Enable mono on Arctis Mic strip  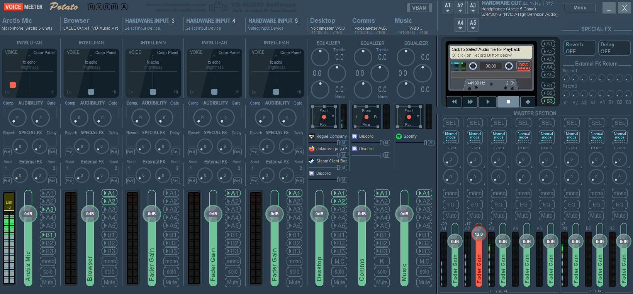[48, 261]
